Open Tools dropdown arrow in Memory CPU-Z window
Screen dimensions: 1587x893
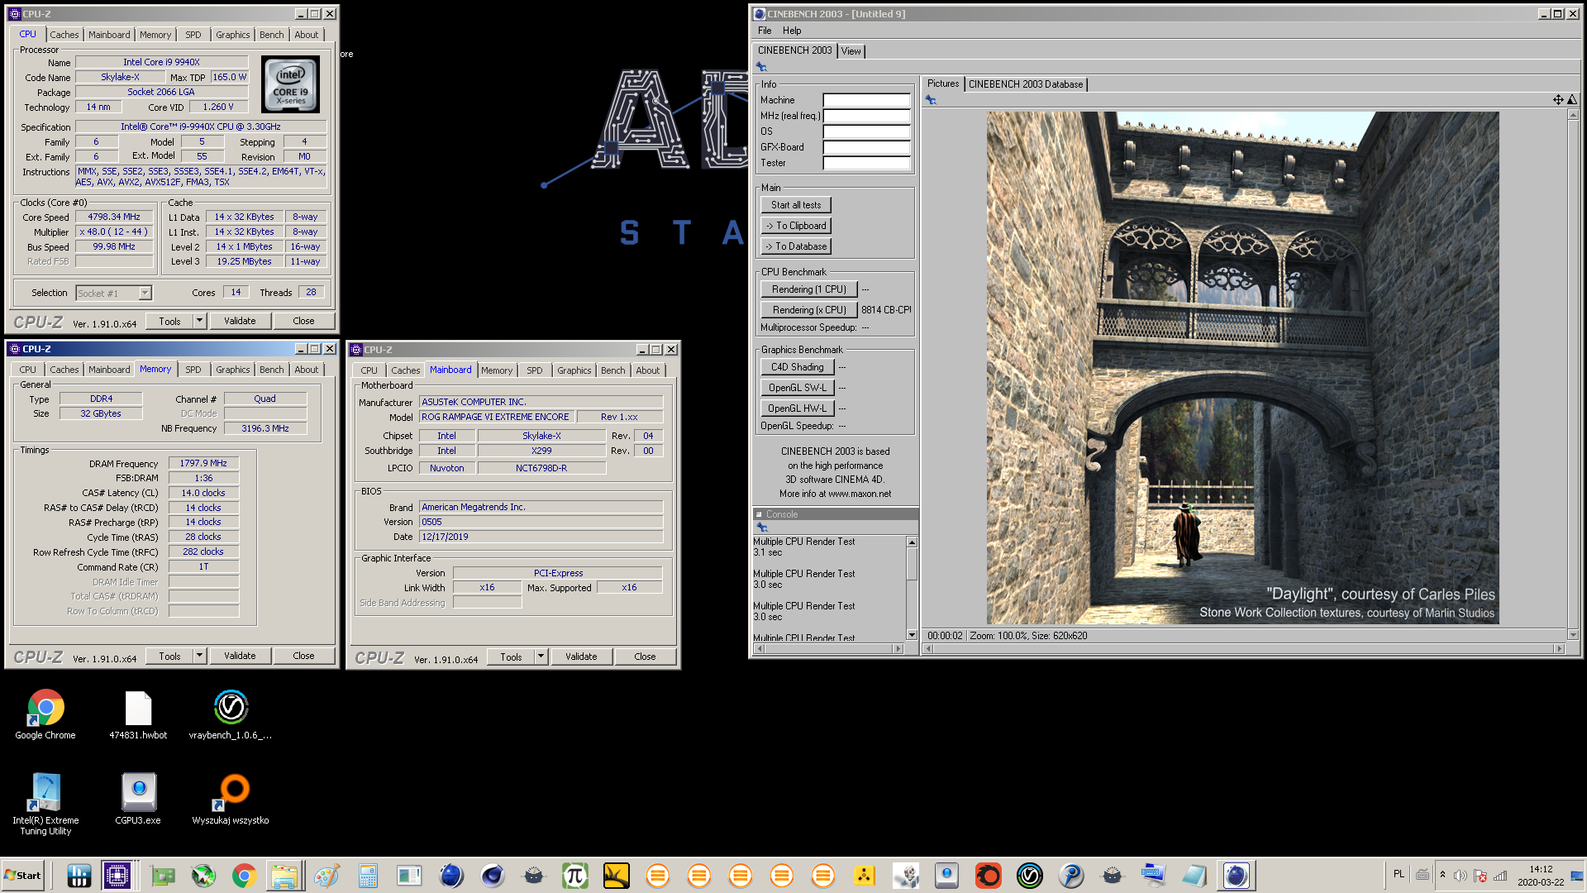(199, 656)
